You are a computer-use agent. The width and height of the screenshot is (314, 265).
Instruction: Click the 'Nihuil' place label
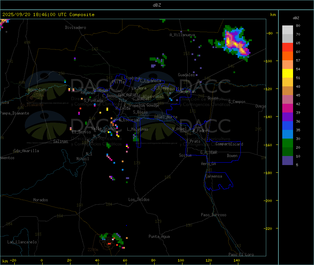coord(82,159)
